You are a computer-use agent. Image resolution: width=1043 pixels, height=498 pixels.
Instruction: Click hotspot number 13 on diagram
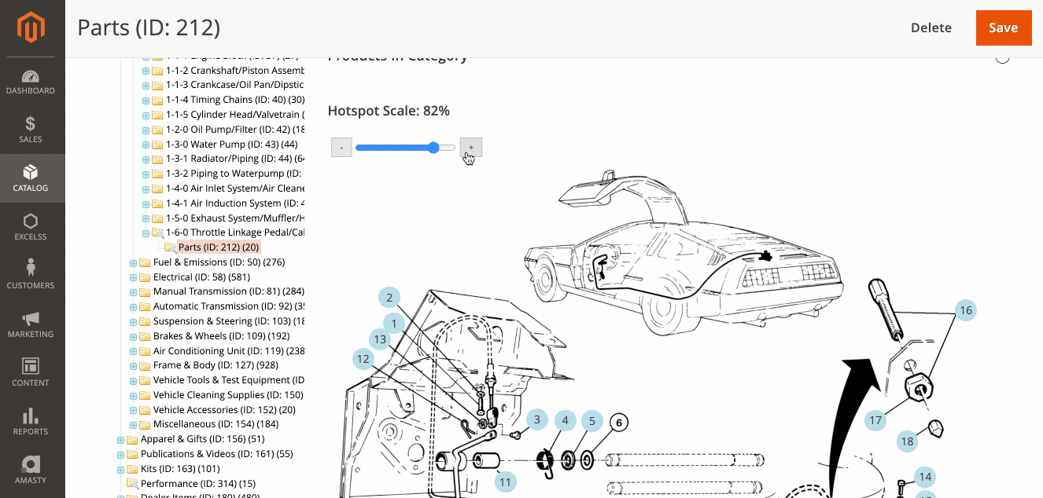[x=381, y=339]
